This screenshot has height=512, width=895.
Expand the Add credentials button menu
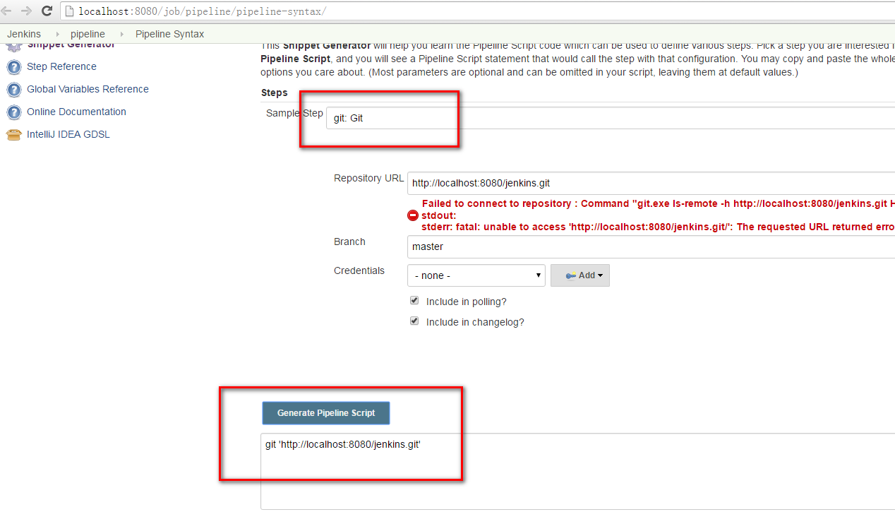point(580,275)
